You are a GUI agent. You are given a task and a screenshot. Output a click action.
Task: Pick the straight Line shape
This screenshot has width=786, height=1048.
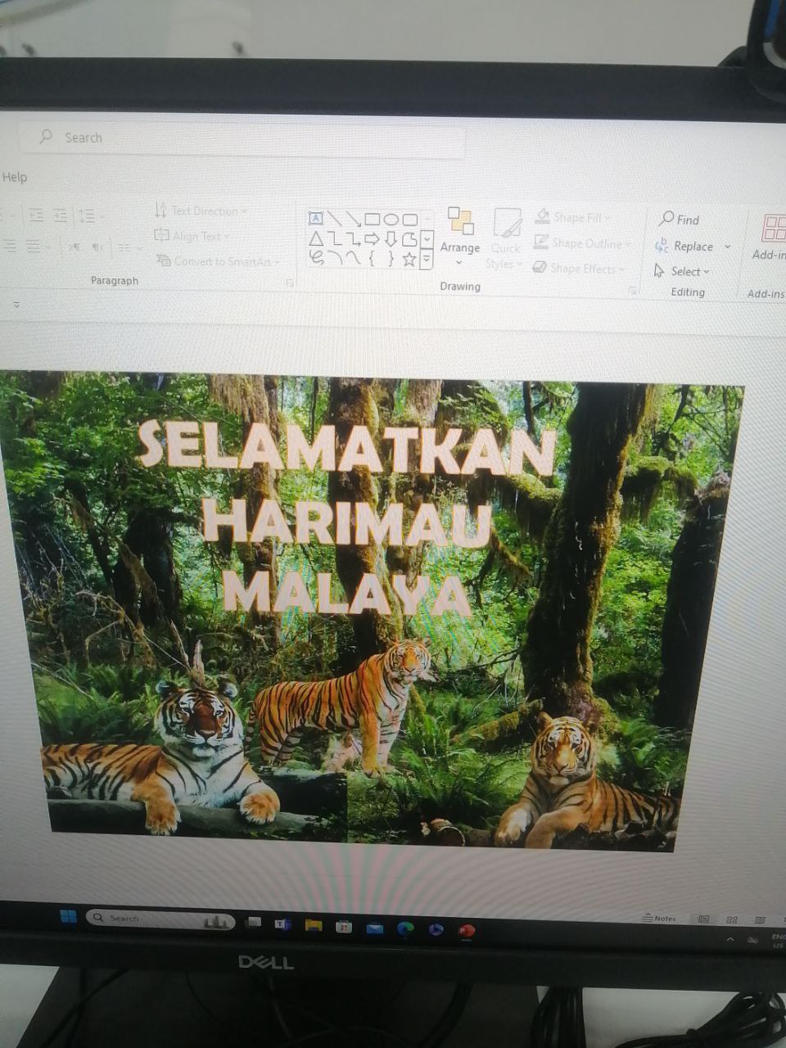334,218
